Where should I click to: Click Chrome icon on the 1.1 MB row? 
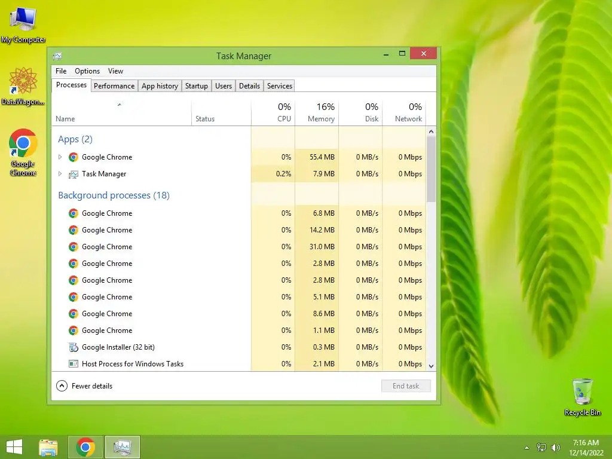point(74,331)
